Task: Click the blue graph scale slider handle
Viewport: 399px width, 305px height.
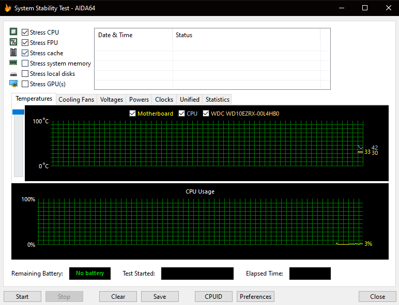Action: tap(18, 112)
